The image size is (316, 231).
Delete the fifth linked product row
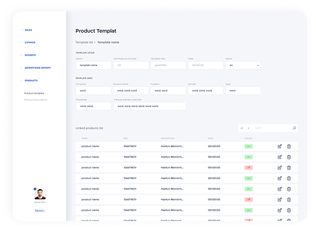tap(289, 189)
